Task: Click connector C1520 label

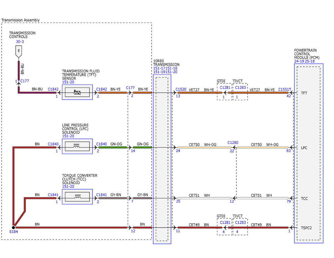Action: 181,90
